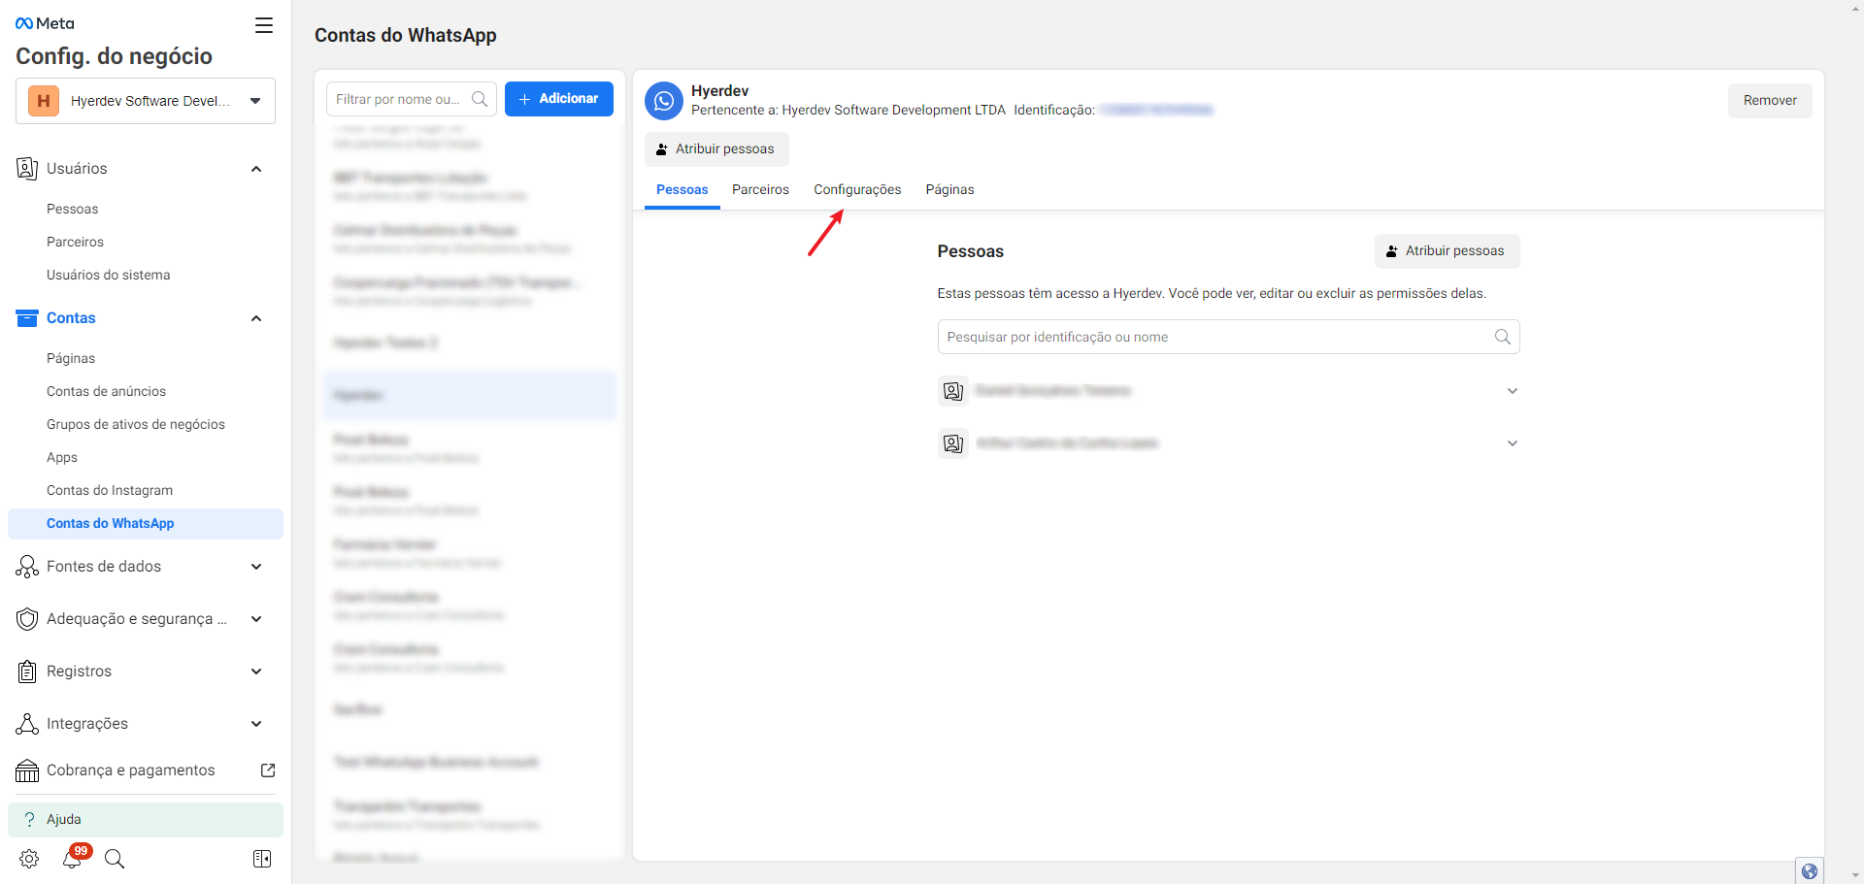Click the Hyerdev WhatsApp account icon
This screenshot has height=884, width=1864.
tap(664, 100)
